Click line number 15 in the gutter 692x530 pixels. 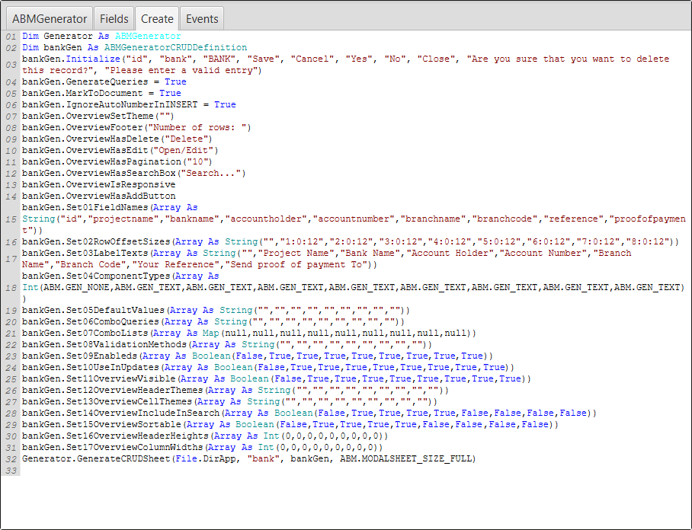tap(11, 219)
